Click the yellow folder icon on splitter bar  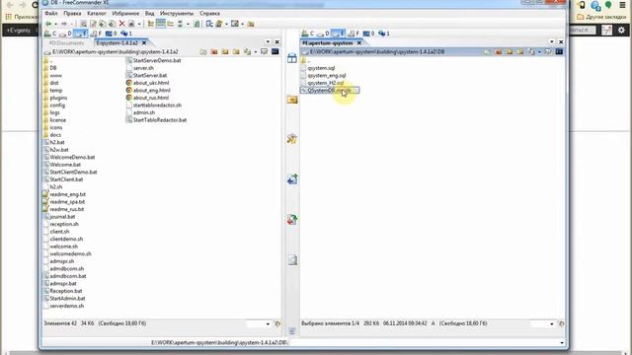292,99
